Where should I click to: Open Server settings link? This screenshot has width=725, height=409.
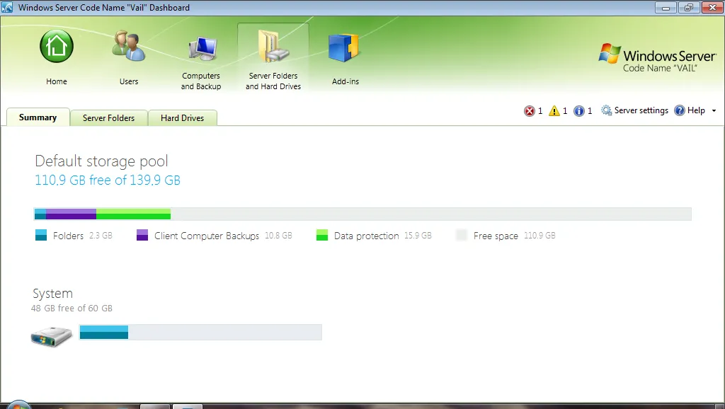pos(641,110)
